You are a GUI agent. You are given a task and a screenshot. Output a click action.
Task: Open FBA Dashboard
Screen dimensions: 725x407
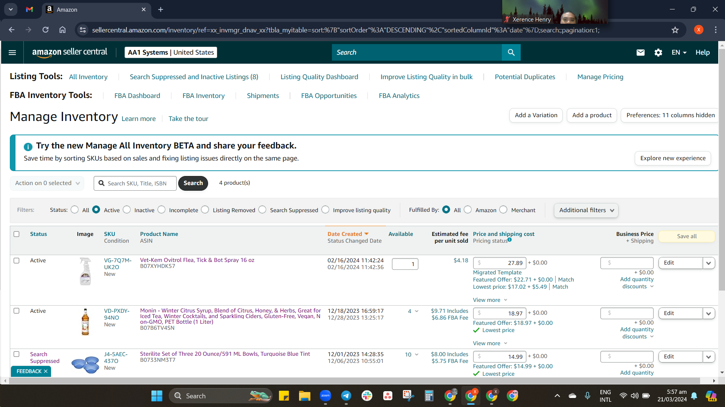coord(137,96)
